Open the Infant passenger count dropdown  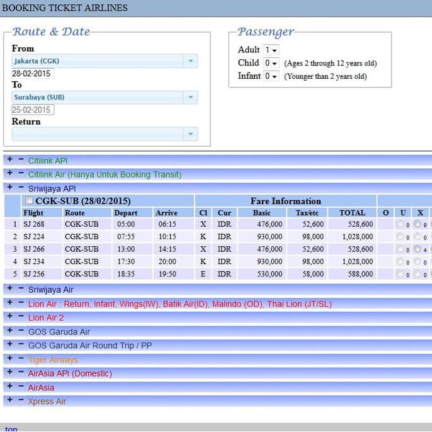[x=271, y=76]
